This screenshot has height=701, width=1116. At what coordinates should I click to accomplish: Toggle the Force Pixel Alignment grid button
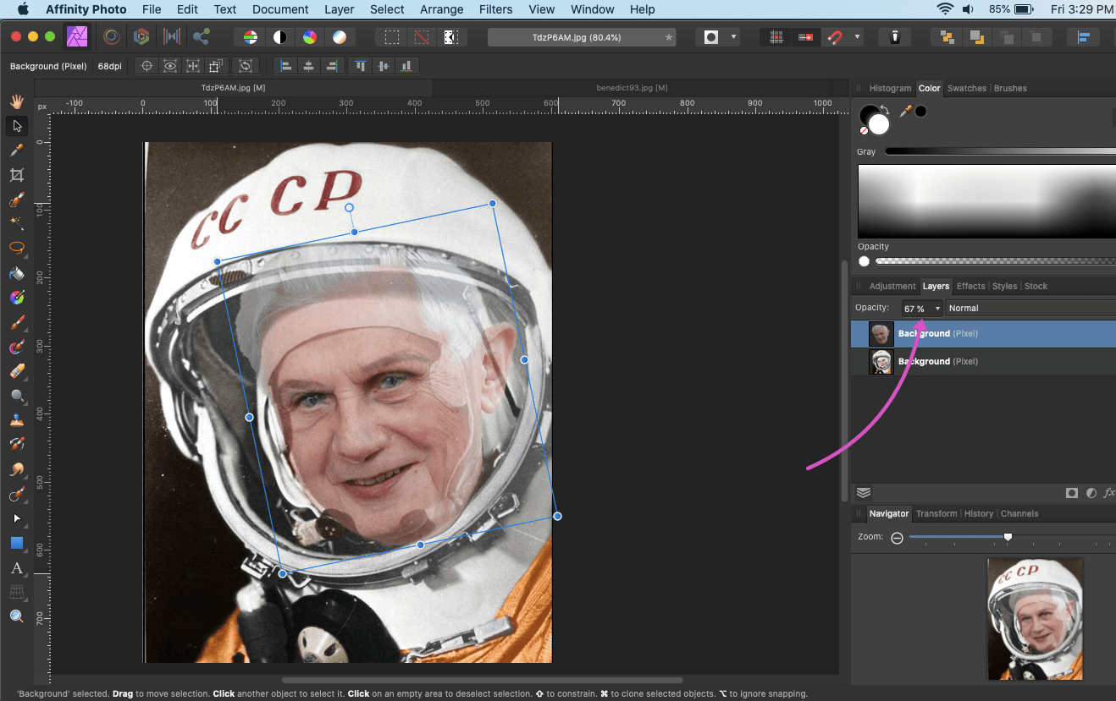[776, 37]
